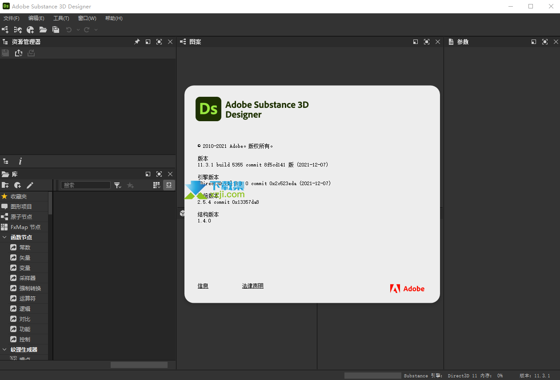This screenshot has height=380, width=560.
Task: Collapse the 函数节点 group
Action: coord(4,237)
